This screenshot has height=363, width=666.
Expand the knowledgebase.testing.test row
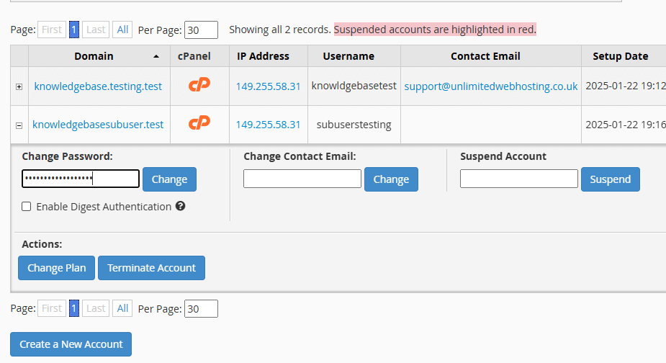(x=19, y=86)
